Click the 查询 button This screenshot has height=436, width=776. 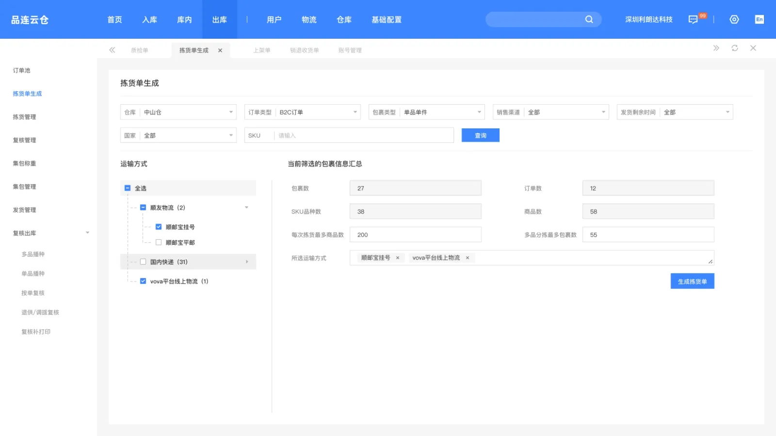[x=481, y=135]
